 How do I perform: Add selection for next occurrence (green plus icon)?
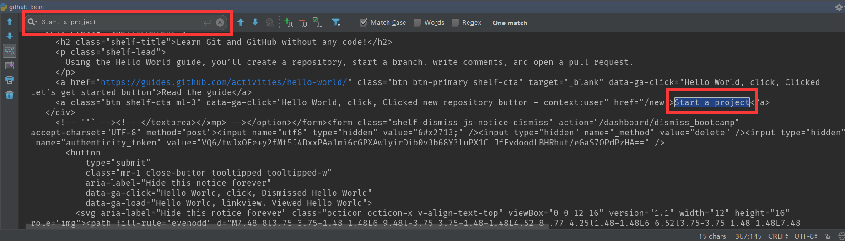tap(288, 22)
